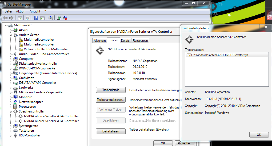Click the Prozessoren chip icon
Screen dimensions: 272x146
click(15, 107)
